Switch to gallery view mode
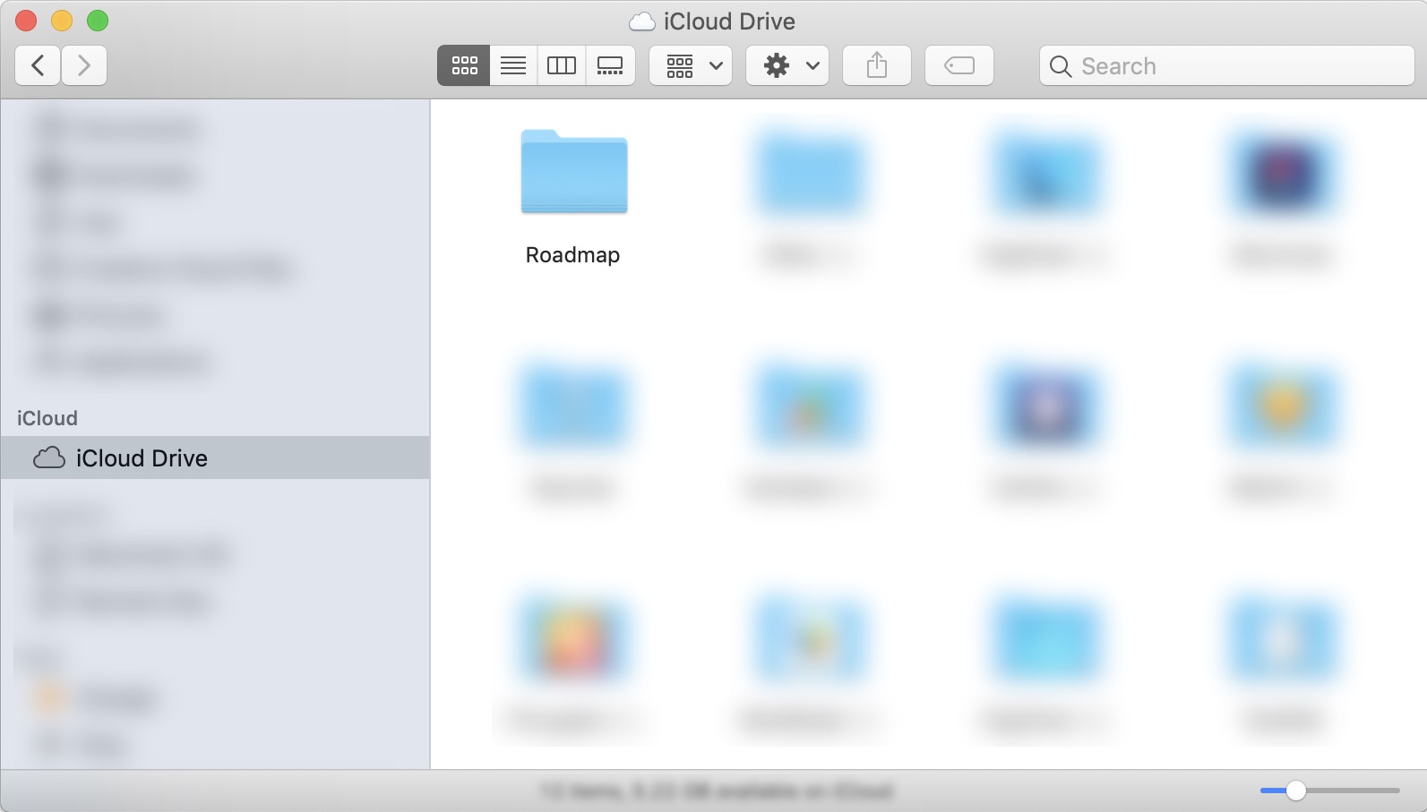 610,65
